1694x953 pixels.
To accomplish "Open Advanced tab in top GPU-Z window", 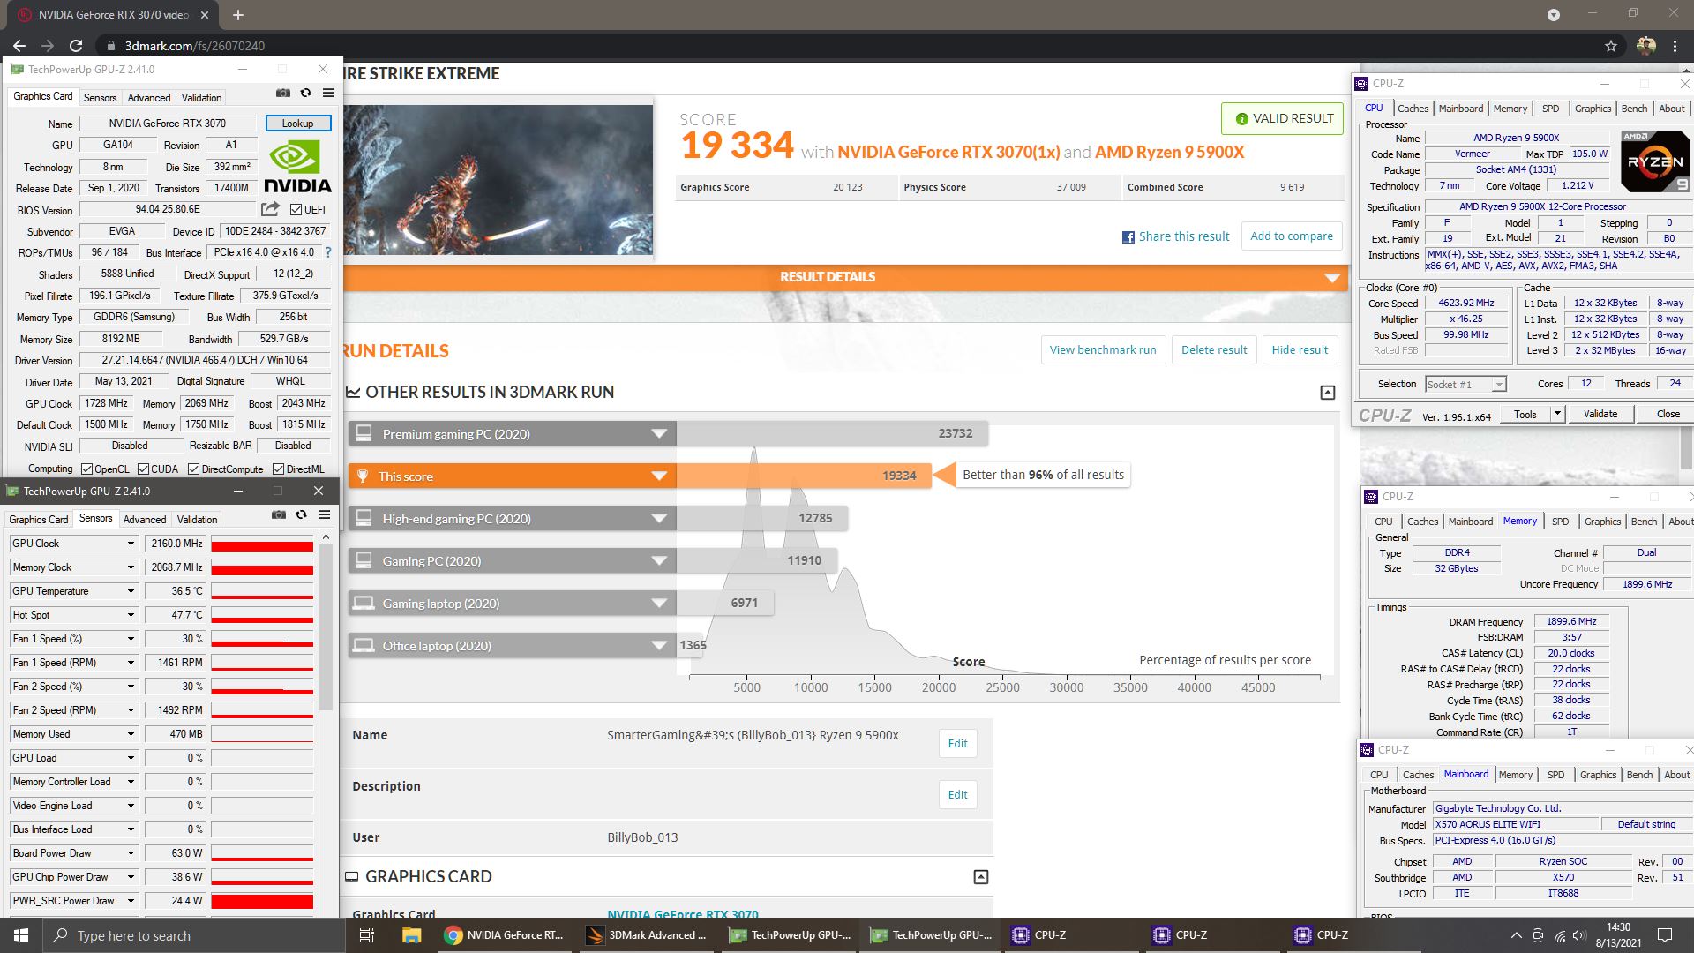I will coord(149,98).
